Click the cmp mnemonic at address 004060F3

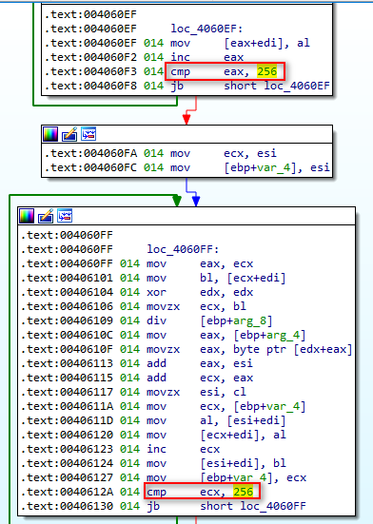pyautogui.click(x=180, y=71)
